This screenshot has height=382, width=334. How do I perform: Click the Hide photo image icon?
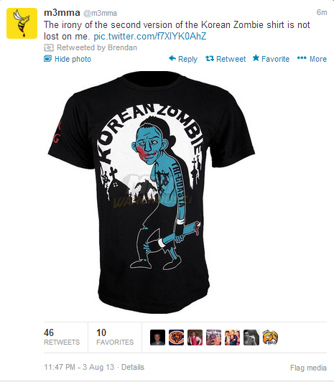47,59
